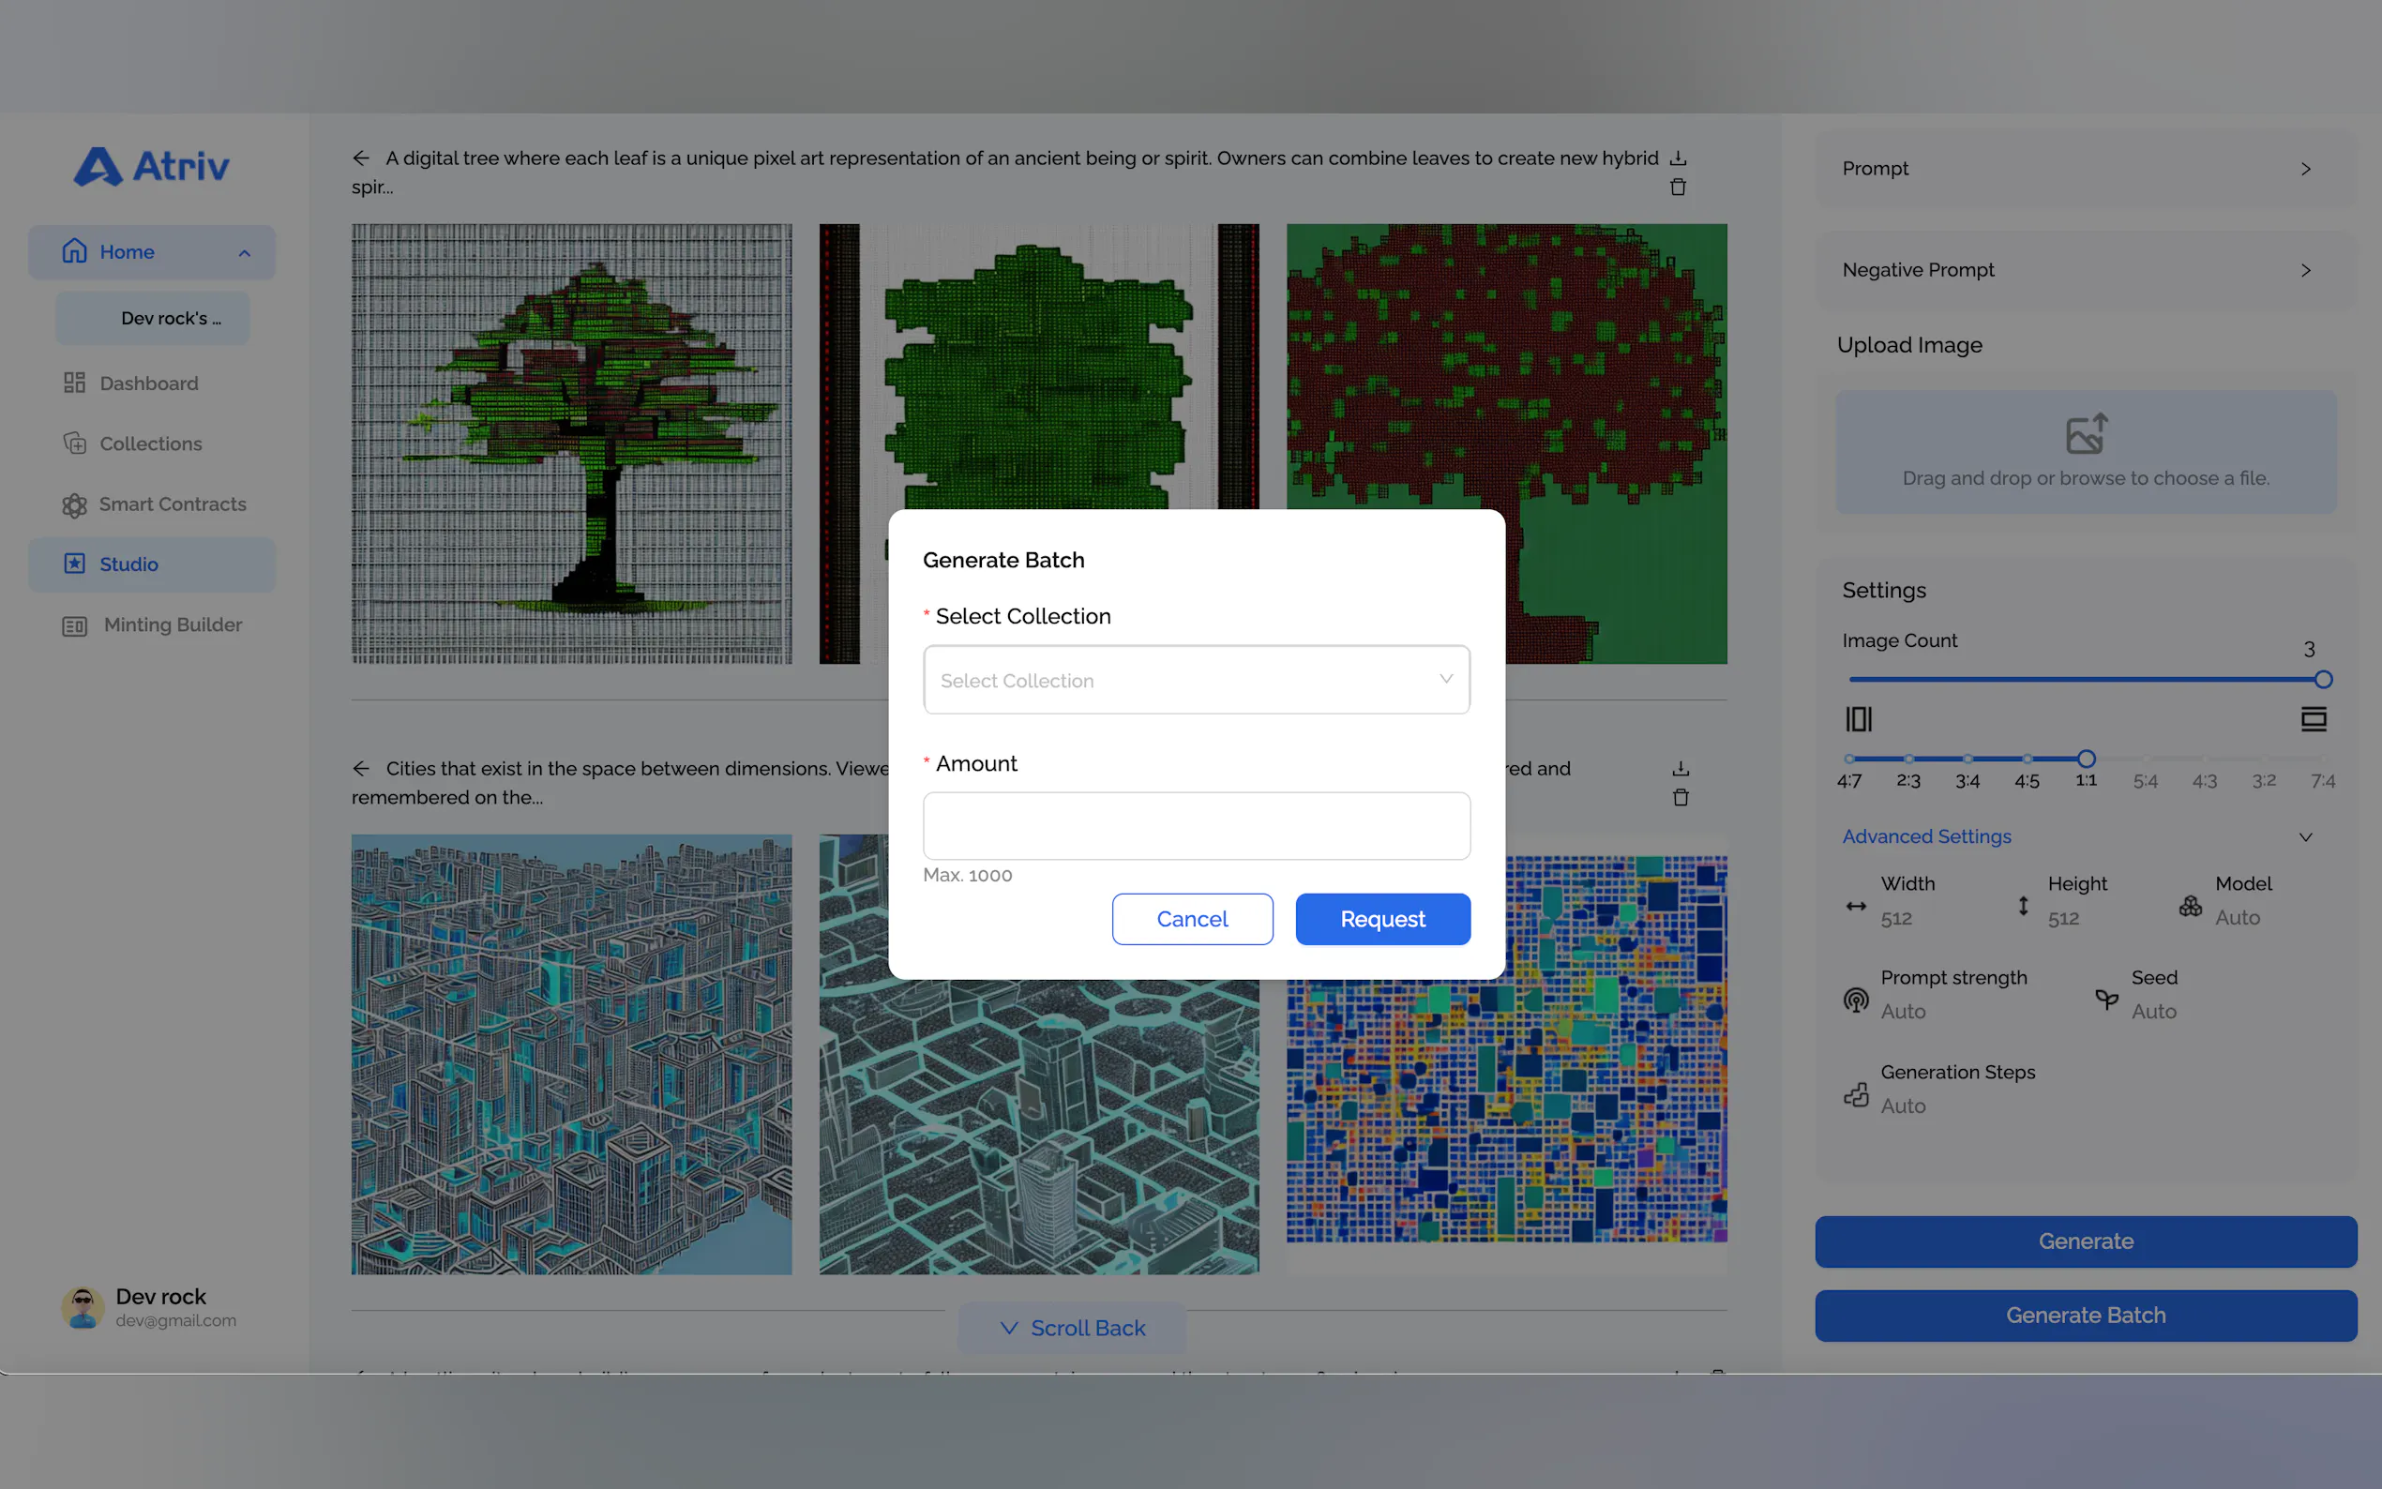Click the download icon for the Cities prompt
Image resolution: width=2382 pixels, height=1489 pixels.
tap(1680, 768)
